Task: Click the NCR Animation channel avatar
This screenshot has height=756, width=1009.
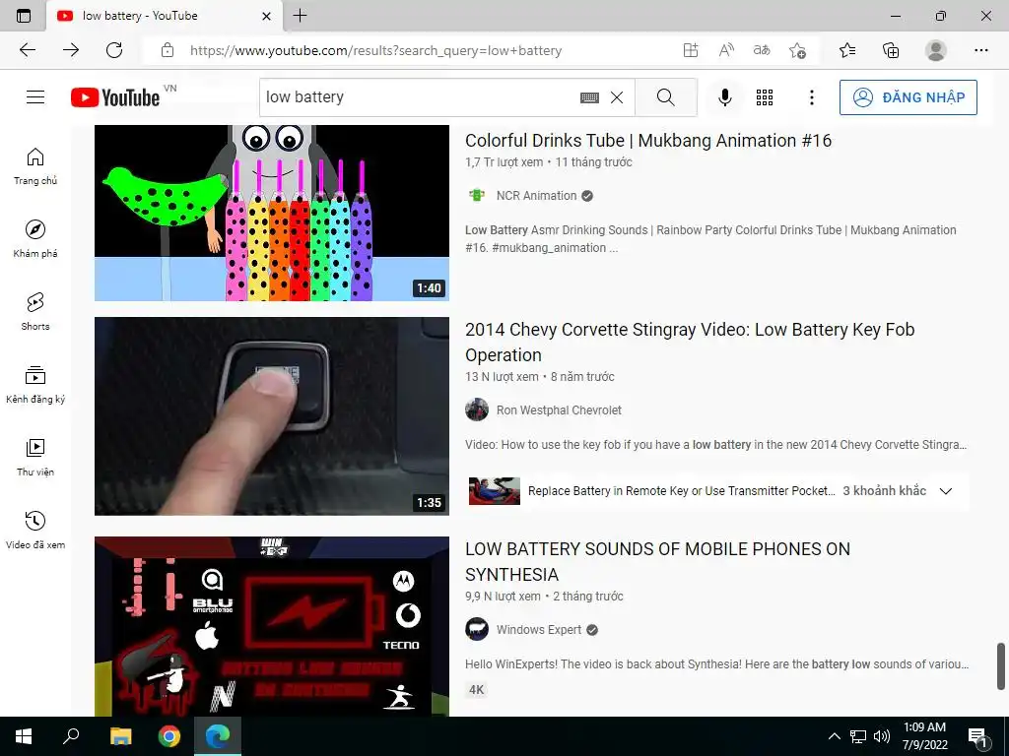Action: click(x=477, y=196)
